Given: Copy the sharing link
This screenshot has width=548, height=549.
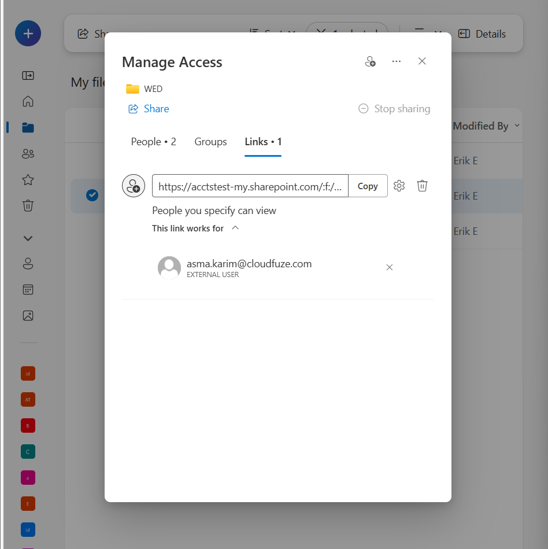Looking at the screenshot, I should click(x=368, y=186).
